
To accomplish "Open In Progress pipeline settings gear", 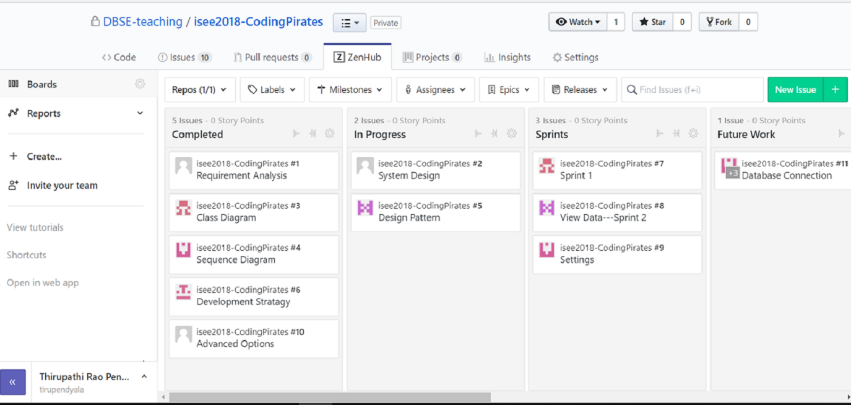I will (x=512, y=133).
